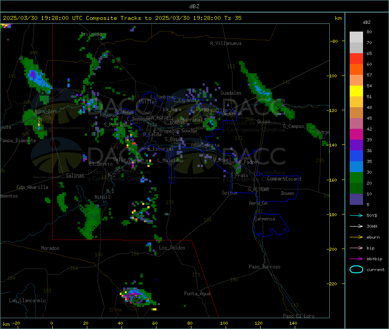Click the 'Valle_Grande' map label

[128, 159]
